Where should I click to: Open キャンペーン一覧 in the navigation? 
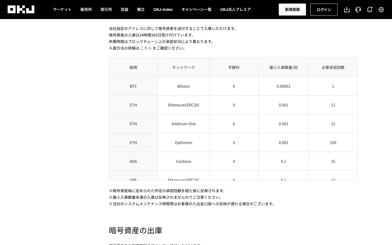click(196, 10)
